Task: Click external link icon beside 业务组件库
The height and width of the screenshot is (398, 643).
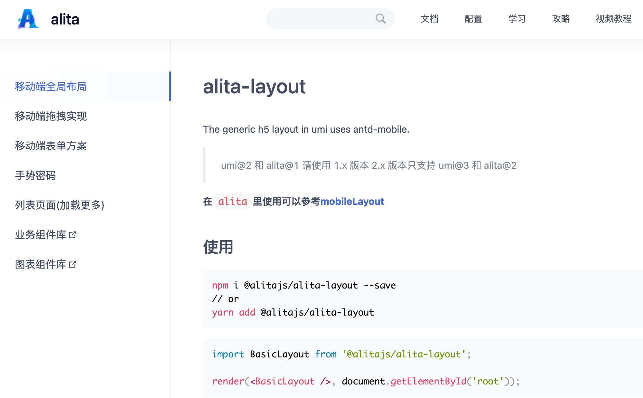Action: point(73,235)
